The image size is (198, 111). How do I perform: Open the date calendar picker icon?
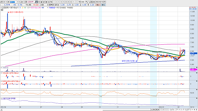[105, 2]
